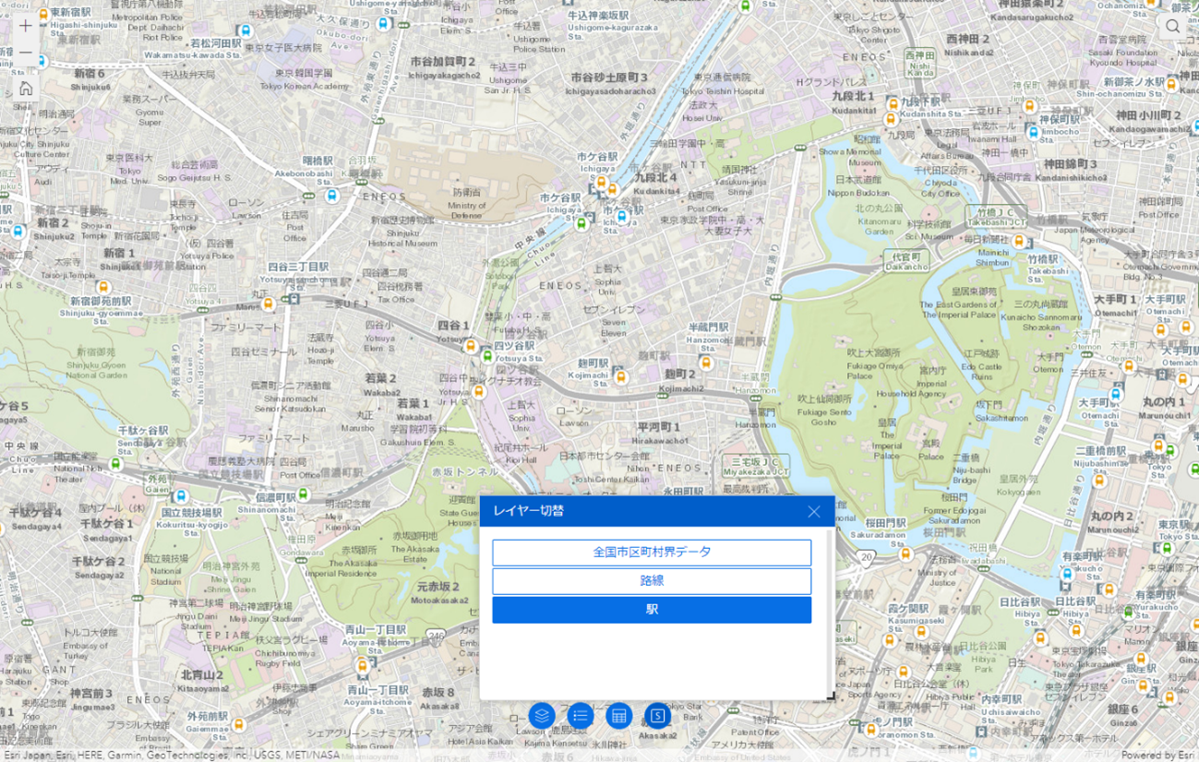Screen dimensions: 1199x762
Task: Return to the default map extent (home icon)
Action: pos(26,89)
